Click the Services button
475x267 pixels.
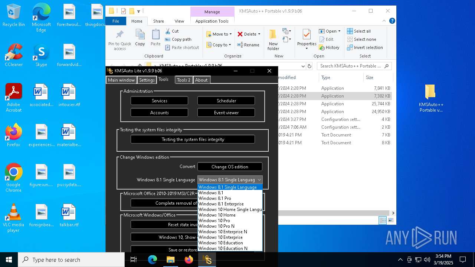coord(160,101)
